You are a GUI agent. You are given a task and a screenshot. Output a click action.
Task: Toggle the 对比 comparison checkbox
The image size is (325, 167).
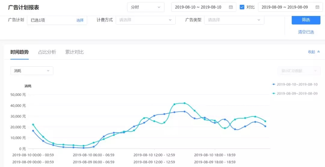pos(242,7)
